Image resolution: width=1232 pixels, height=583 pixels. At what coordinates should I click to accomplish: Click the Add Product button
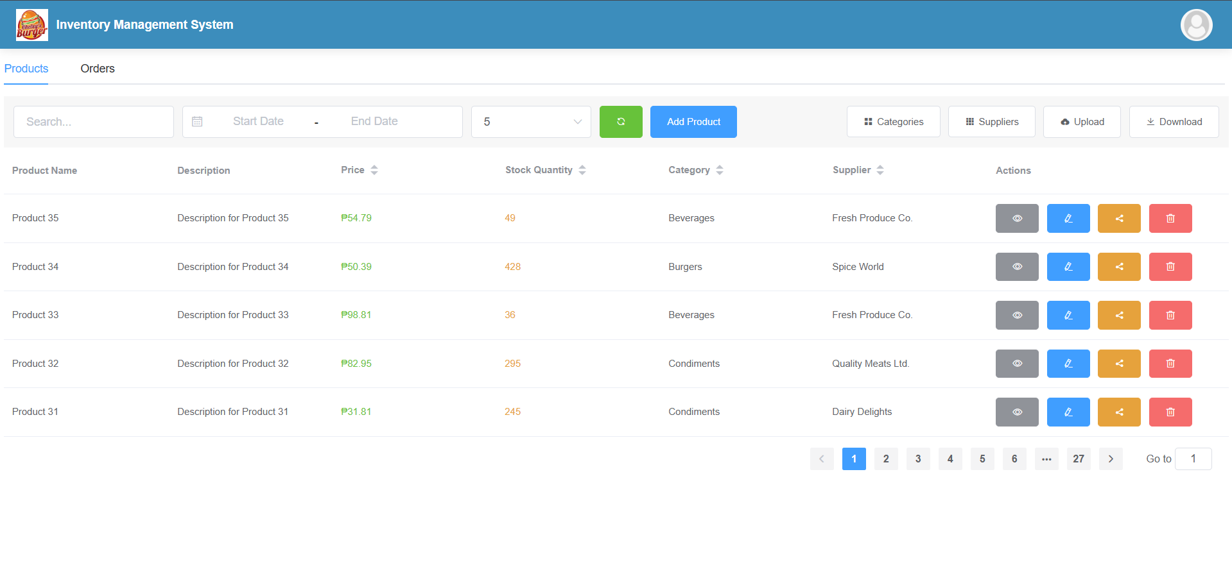693,121
